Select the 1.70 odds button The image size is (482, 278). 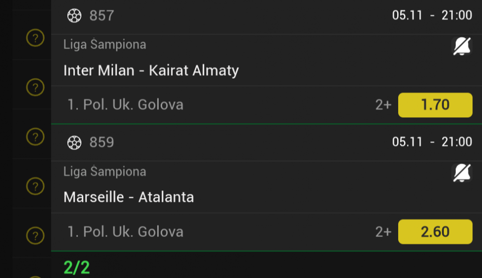435,105
